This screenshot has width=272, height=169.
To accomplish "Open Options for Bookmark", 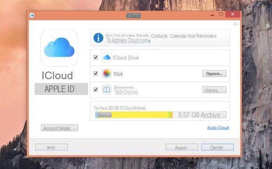I will (x=214, y=90).
